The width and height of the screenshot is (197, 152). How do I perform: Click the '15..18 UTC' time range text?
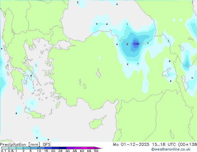tap(164, 145)
